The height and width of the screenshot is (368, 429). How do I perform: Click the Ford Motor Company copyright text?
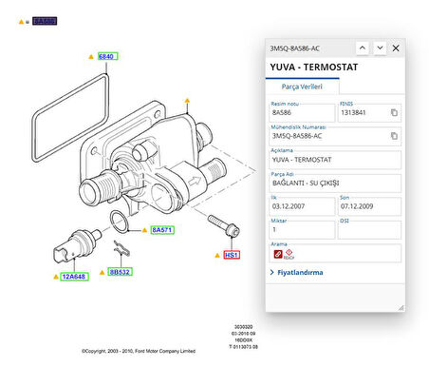pyautogui.click(x=139, y=351)
